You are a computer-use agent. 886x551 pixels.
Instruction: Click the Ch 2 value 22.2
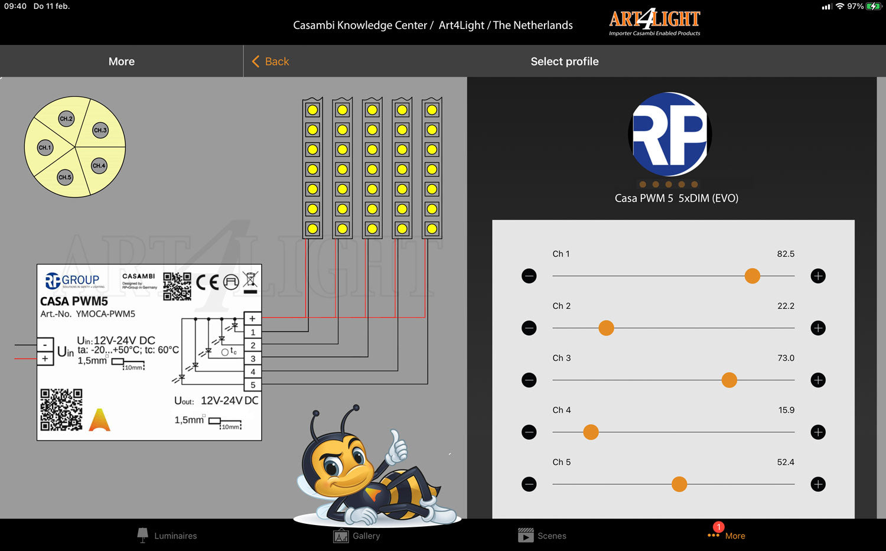(x=786, y=306)
